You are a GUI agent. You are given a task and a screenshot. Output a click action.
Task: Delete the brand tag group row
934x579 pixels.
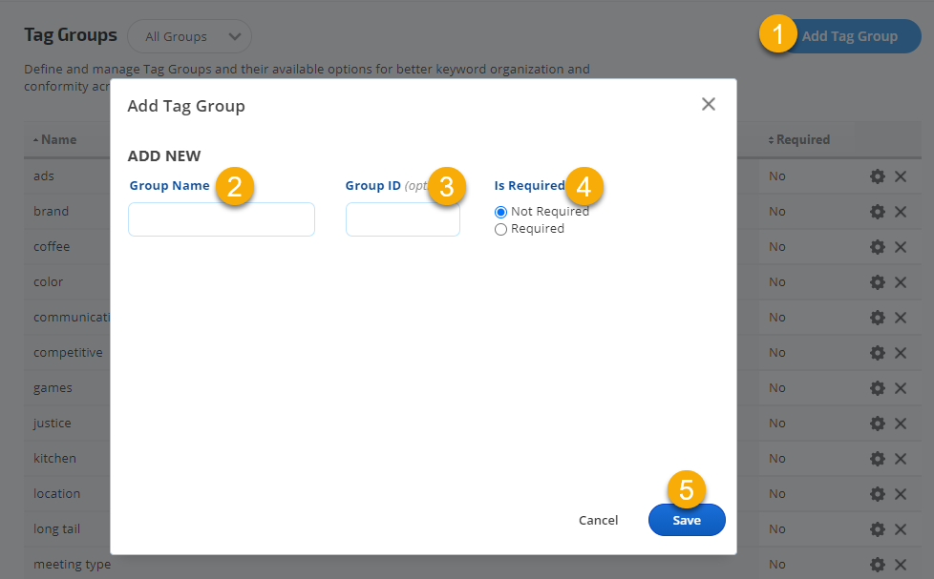[x=901, y=212]
